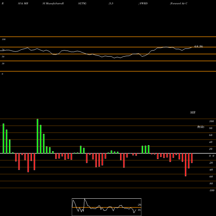The image size is (216, 216).
Task: Click the "FWRD" ticker symbol text
Action: pyautogui.click(x=144, y=3)
